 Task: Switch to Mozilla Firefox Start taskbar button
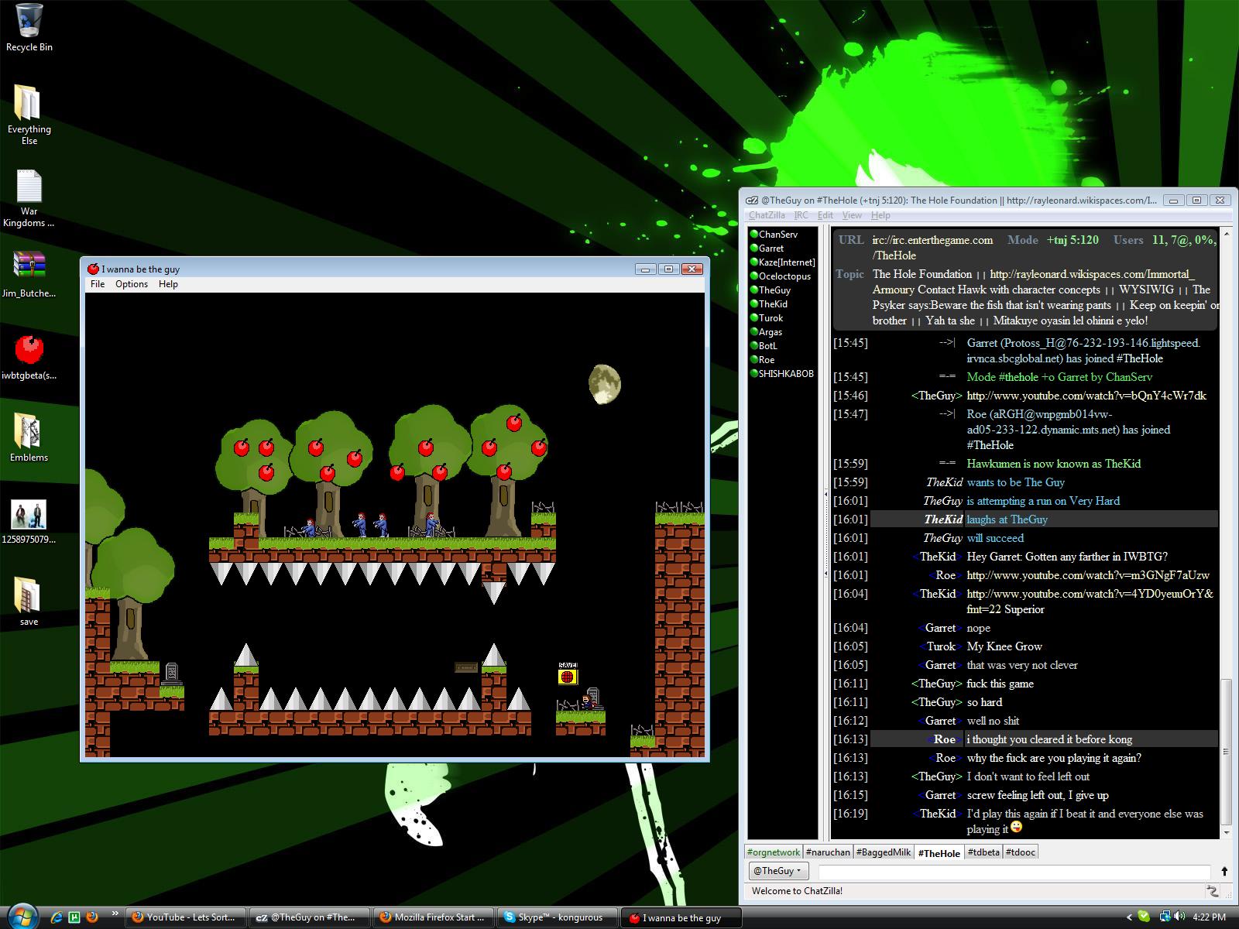click(x=433, y=917)
